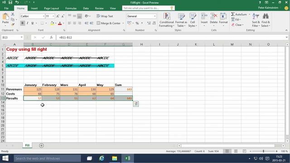Click the Orientation text angle icon
290x163 pixels.
coord(87,16)
